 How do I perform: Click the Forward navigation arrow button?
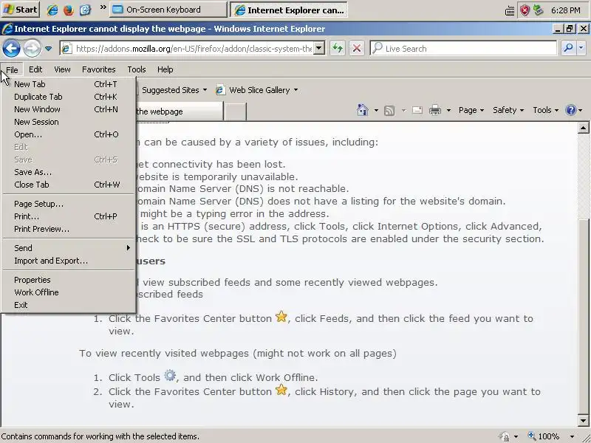pos(32,49)
